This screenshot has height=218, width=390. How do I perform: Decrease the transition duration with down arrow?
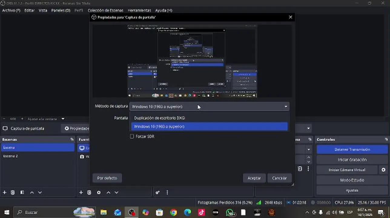pos(309,161)
